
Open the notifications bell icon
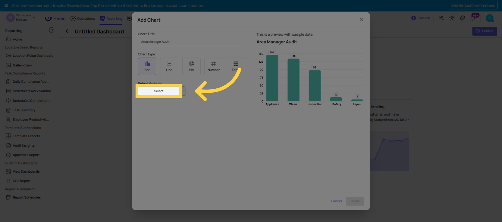473,18
